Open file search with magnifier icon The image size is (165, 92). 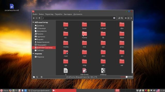coord(122,18)
